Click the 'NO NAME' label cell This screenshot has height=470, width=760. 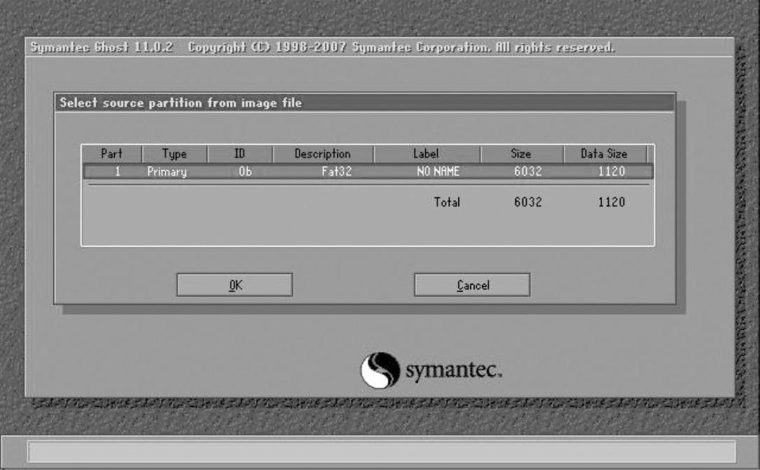pyautogui.click(x=438, y=171)
